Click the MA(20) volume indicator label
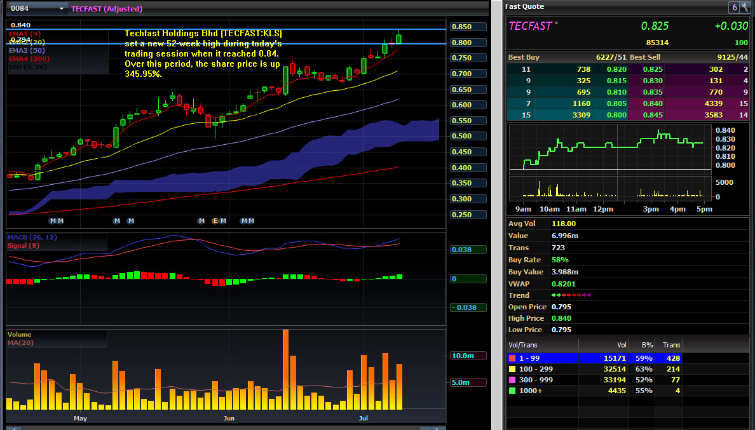The width and height of the screenshot is (755, 430). coord(21,343)
